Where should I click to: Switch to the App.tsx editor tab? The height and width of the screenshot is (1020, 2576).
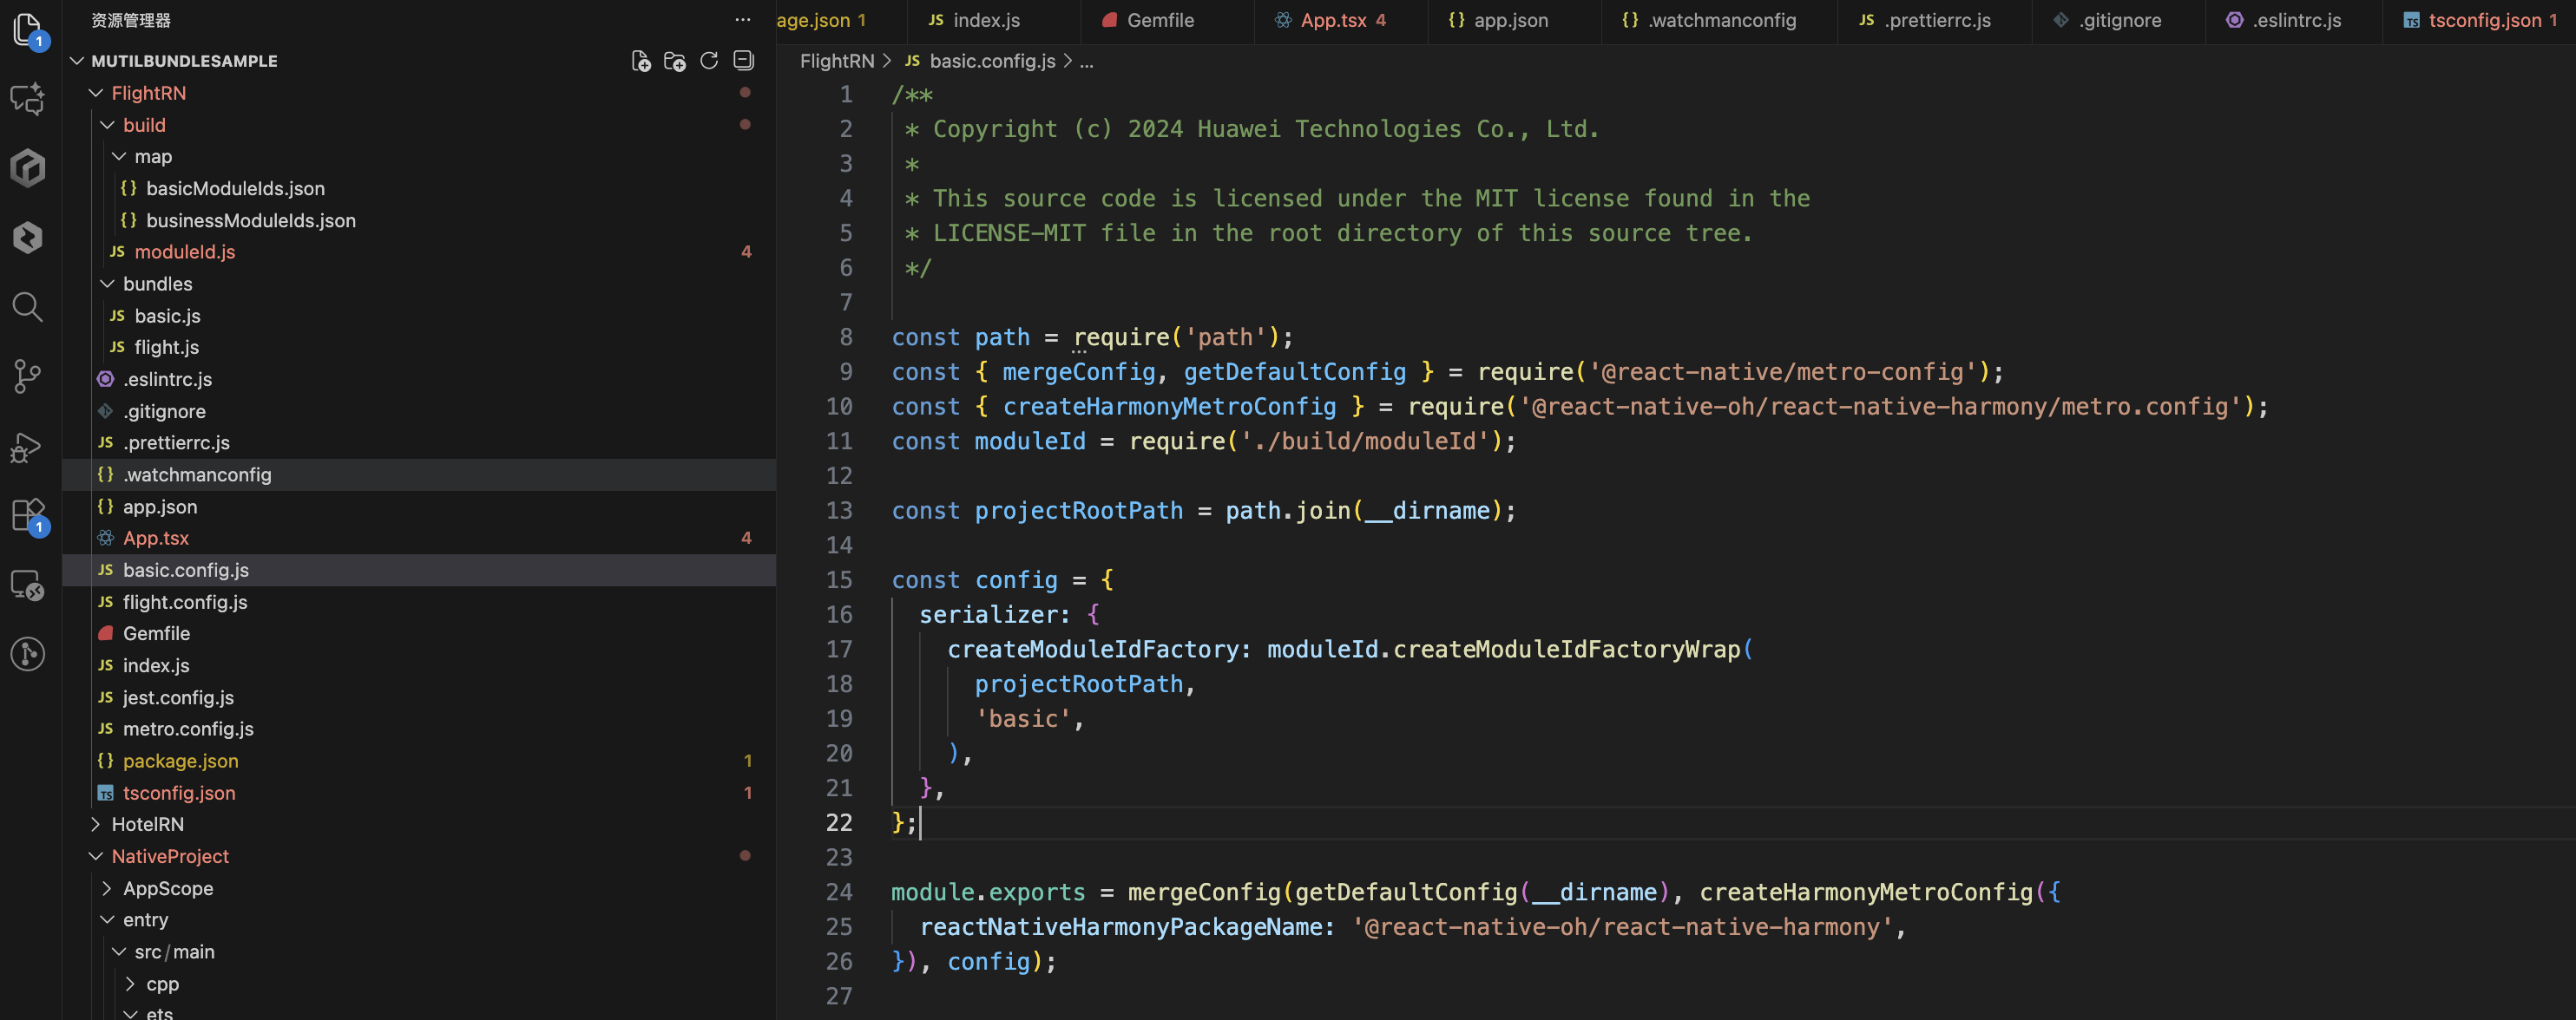tap(1332, 20)
